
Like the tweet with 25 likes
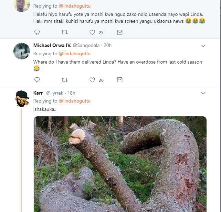coord(92,32)
